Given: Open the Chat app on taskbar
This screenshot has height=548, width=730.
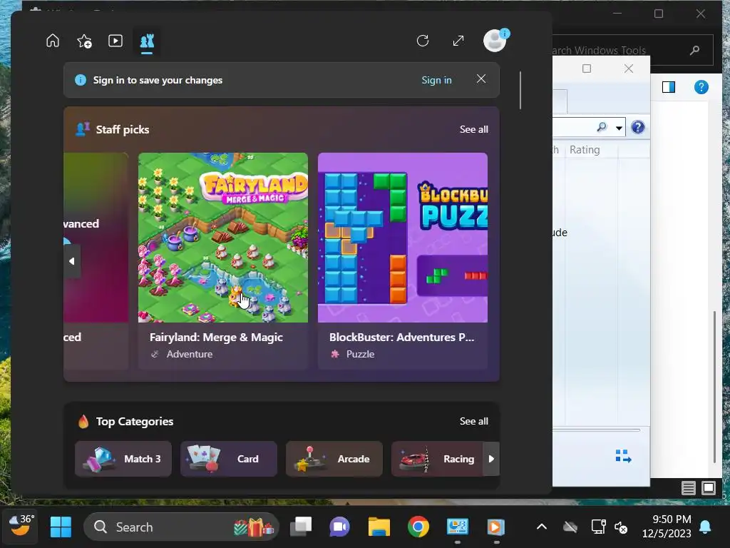Looking at the screenshot, I should pyautogui.click(x=339, y=527).
